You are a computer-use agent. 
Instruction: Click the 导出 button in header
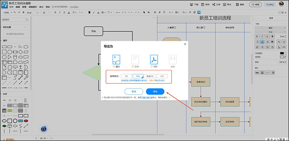[227, 4]
